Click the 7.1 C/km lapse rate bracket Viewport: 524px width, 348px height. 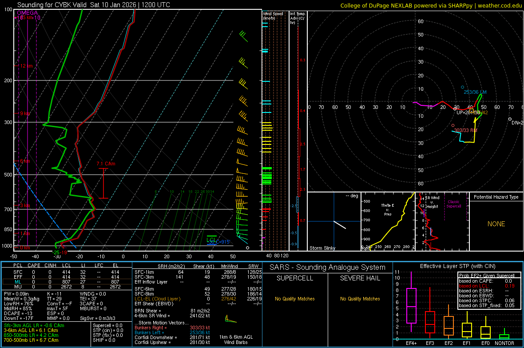point(103,183)
